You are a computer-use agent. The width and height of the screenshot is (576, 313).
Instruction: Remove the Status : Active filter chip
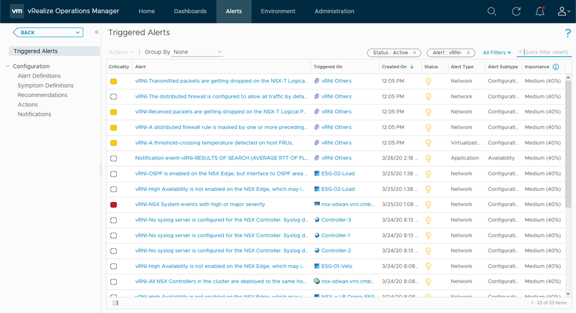click(414, 52)
